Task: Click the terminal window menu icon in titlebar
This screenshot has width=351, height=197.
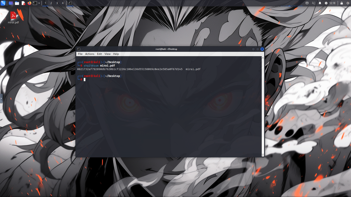Action: coord(79,49)
